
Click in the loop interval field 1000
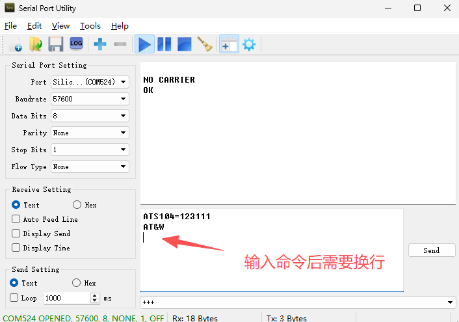[67, 298]
